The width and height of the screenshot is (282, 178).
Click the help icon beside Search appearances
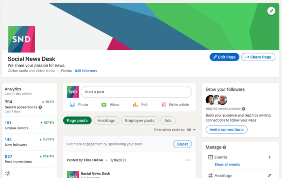point(40,107)
